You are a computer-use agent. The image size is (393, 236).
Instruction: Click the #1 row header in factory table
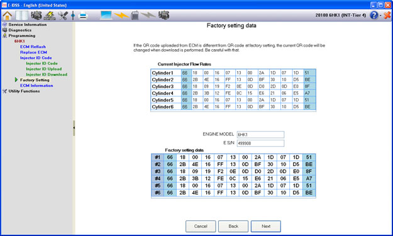click(x=157, y=157)
